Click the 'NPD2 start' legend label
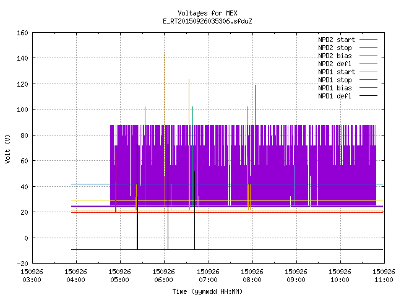The width and height of the screenshot is (396, 297). point(337,40)
